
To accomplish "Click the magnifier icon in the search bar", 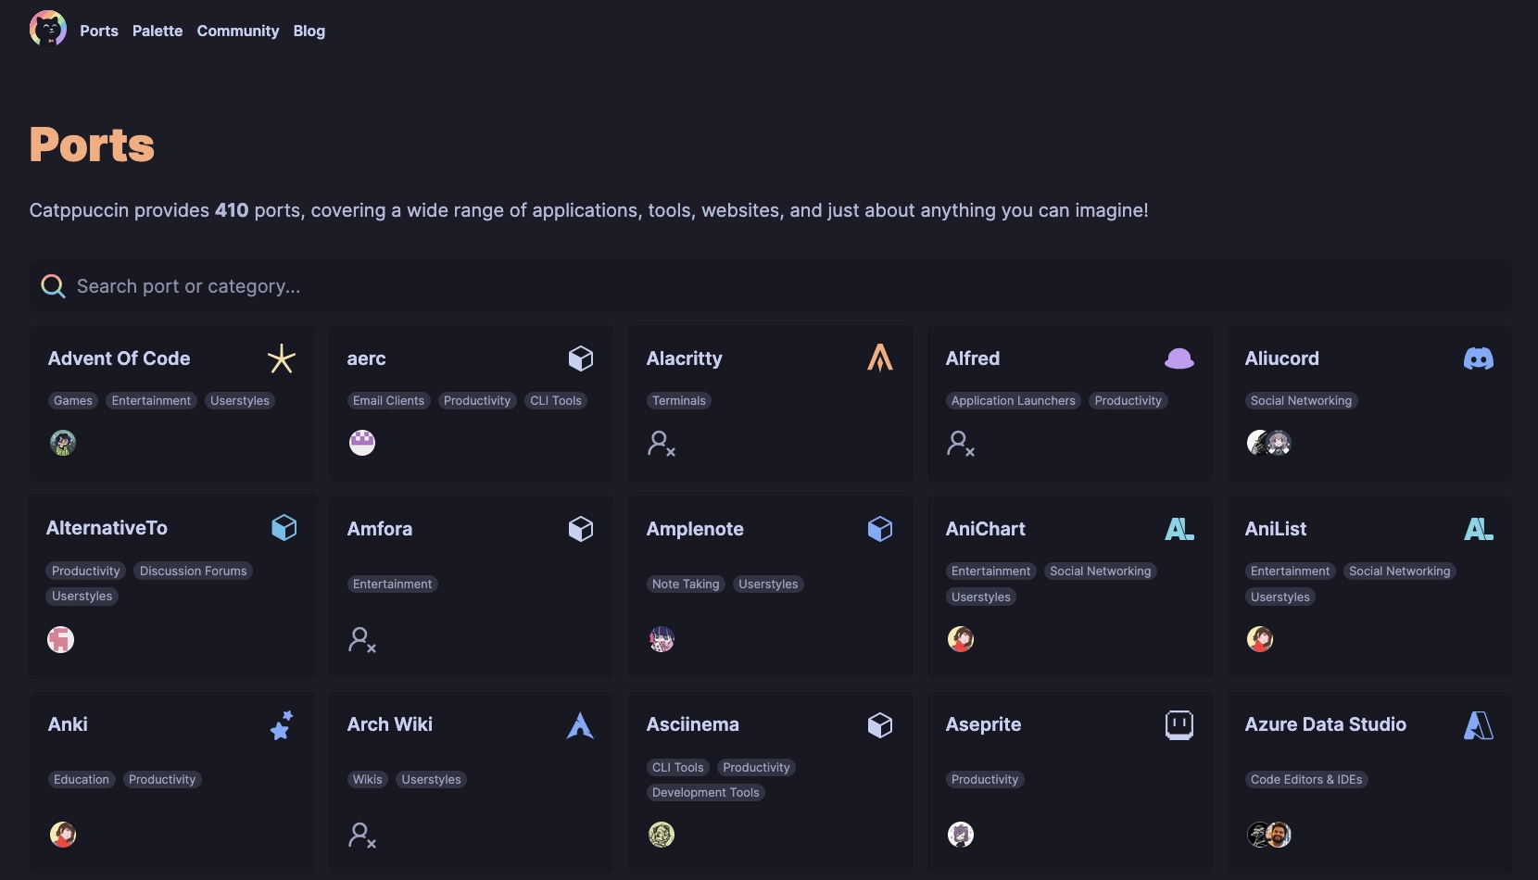I will point(53,286).
